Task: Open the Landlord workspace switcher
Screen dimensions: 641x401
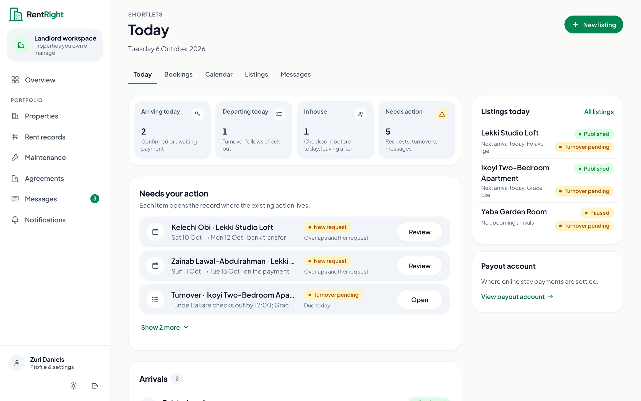Action: tap(55, 45)
